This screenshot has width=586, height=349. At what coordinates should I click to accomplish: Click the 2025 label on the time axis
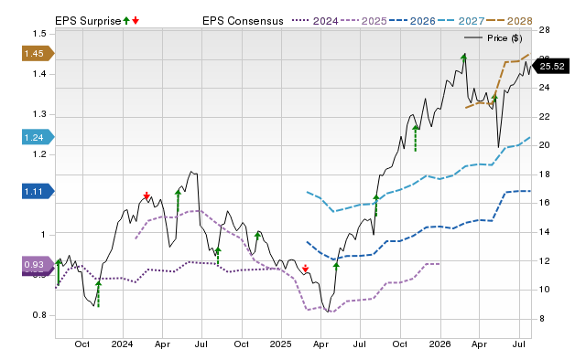[x=281, y=344]
